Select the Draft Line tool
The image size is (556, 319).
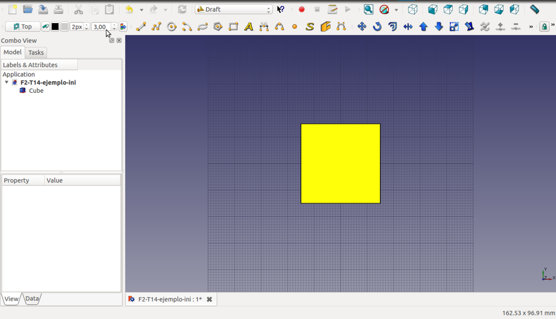click(x=141, y=27)
